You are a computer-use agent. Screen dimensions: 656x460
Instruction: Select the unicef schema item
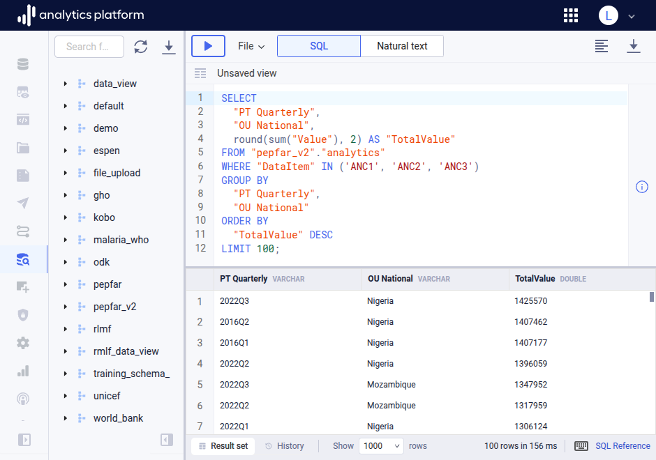107,396
